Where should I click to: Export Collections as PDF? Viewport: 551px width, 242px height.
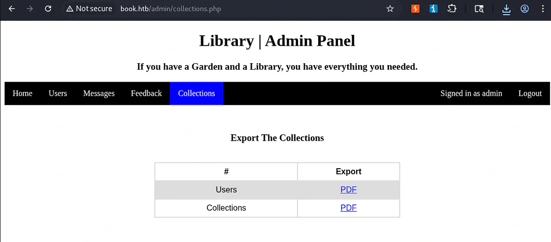(349, 208)
